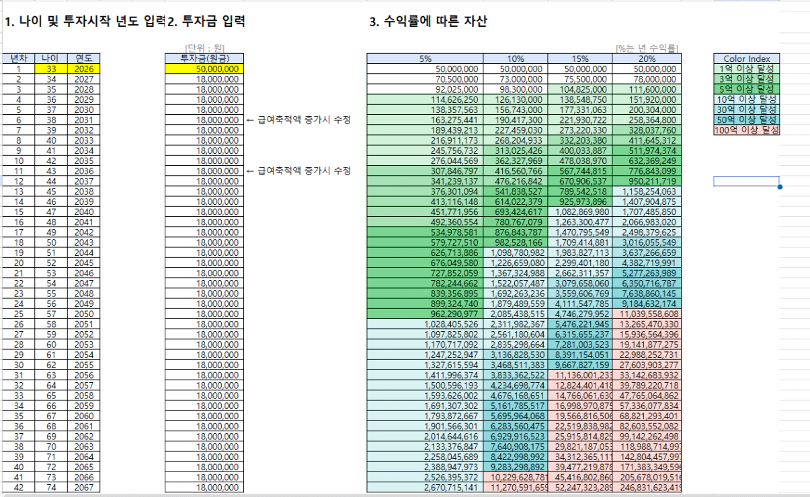The width and height of the screenshot is (810, 497).
Task: Click the 100억 이상 달성 legend swatch
Action: click(x=746, y=130)
